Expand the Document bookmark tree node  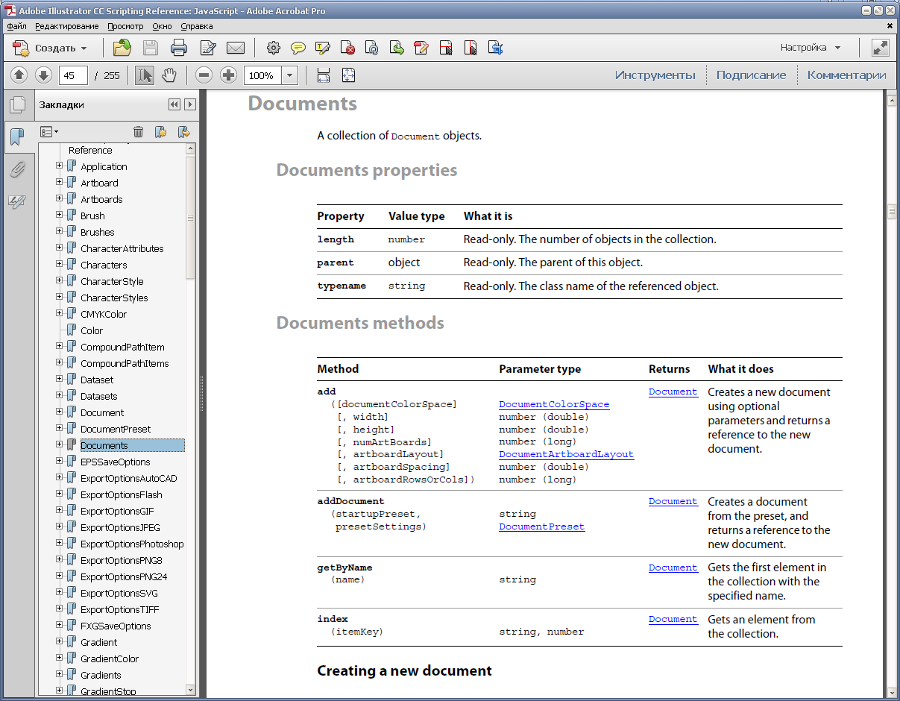click(x=60, y=412)
